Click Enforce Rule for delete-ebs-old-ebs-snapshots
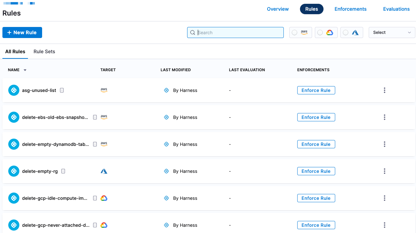Image resolution: width=416 pixels, height=233 pixels. point(316,117)
